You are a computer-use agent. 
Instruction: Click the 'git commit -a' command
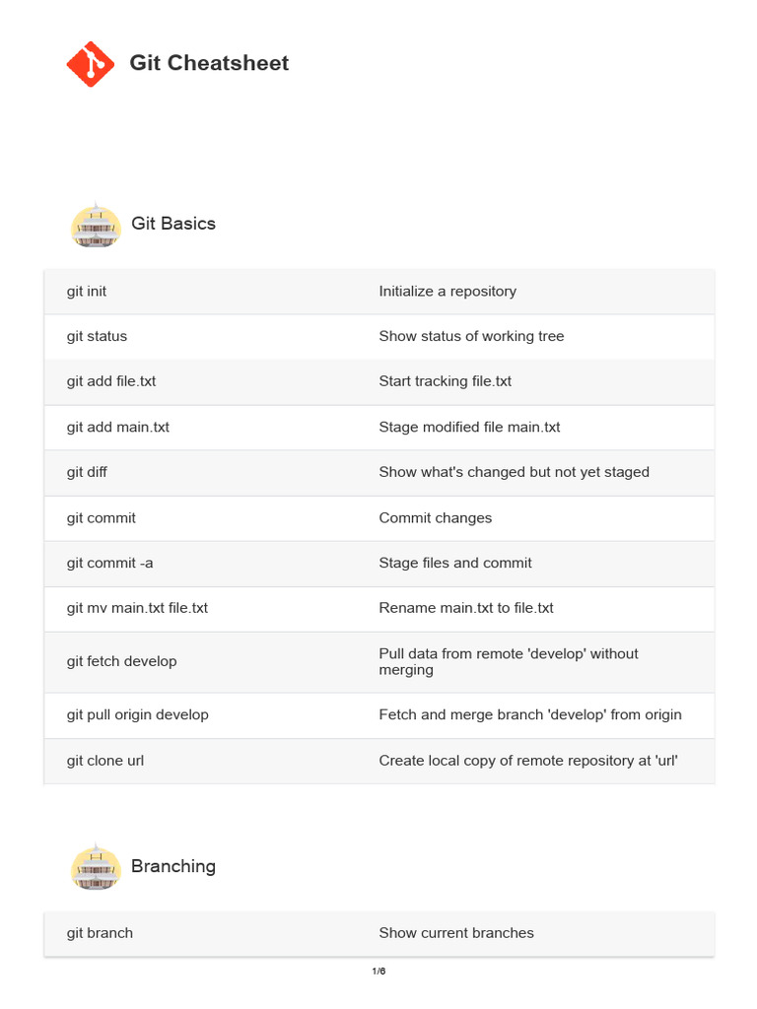[109, 564]
